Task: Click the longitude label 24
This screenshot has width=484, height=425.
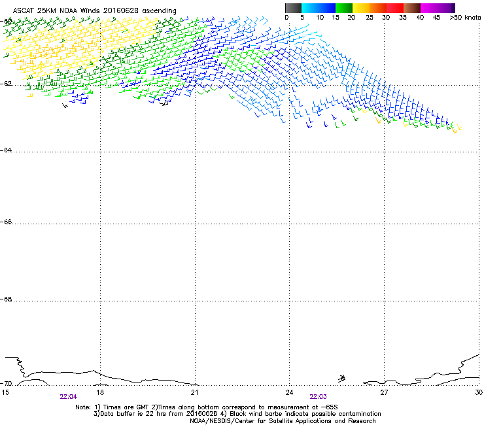Action: coord(289,392)
